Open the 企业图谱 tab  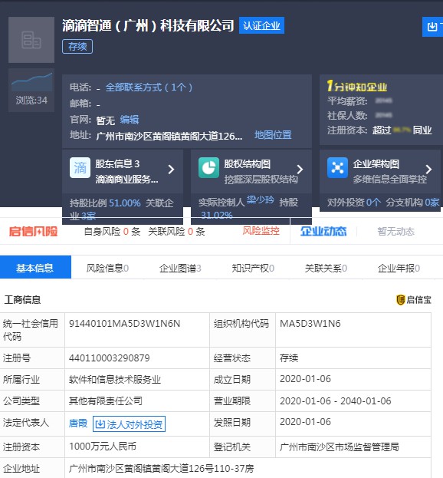click(180, 269)
